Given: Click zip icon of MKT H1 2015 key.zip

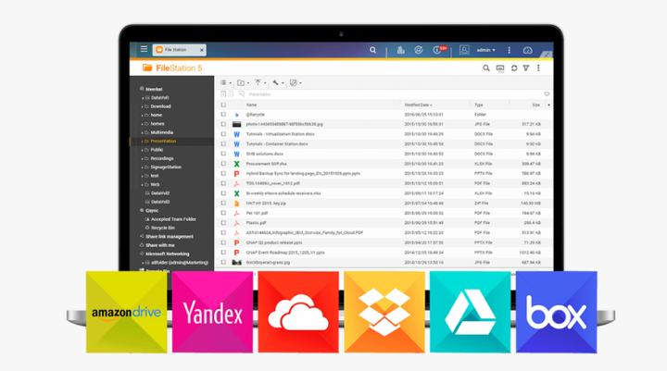Looking at the screenshot, I should (x=236, y=204).
